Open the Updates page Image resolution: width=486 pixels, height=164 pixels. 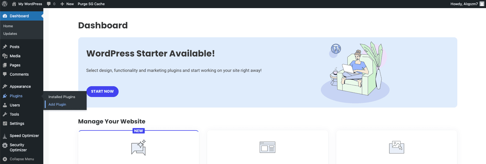[x=10, y=34]
